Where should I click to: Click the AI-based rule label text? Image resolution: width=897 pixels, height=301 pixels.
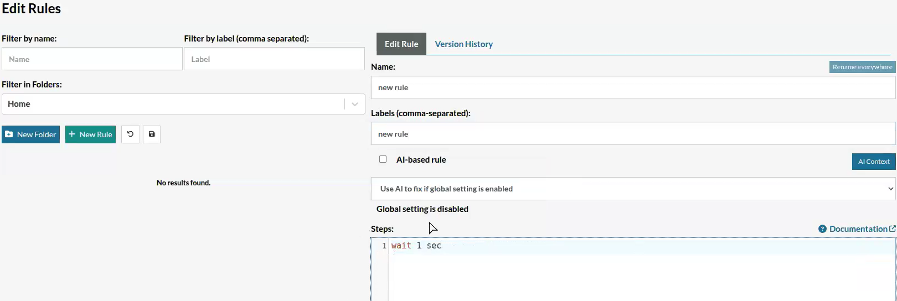pyautogui.click(x=421, y=160)
